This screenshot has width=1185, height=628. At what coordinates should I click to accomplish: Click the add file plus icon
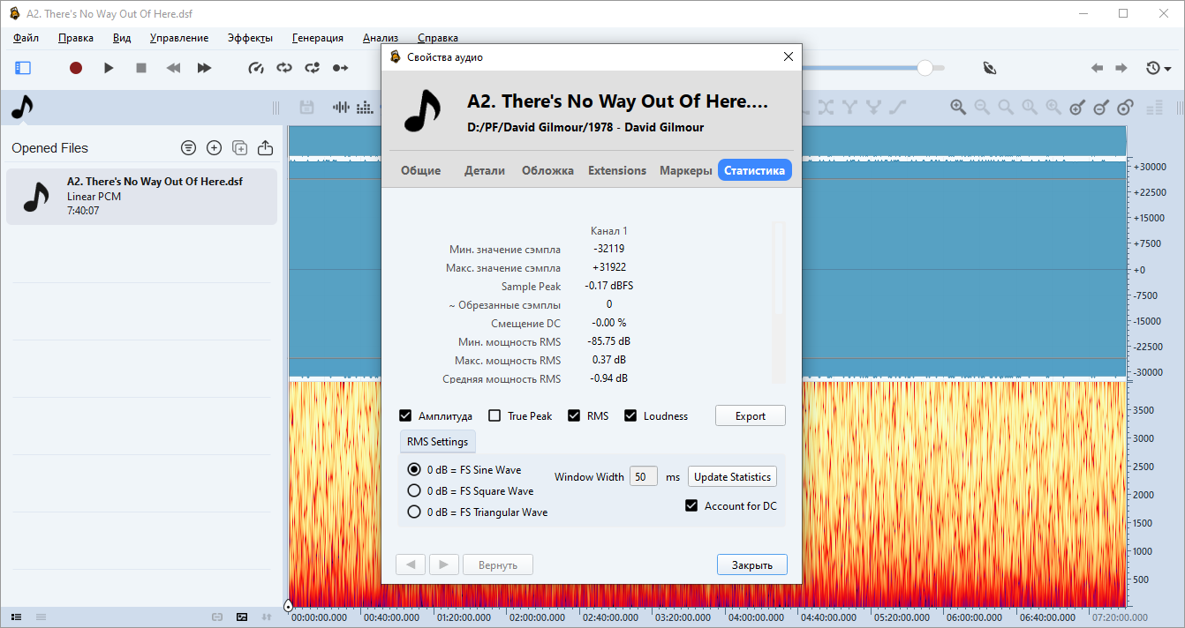click(x=214, y=148)
